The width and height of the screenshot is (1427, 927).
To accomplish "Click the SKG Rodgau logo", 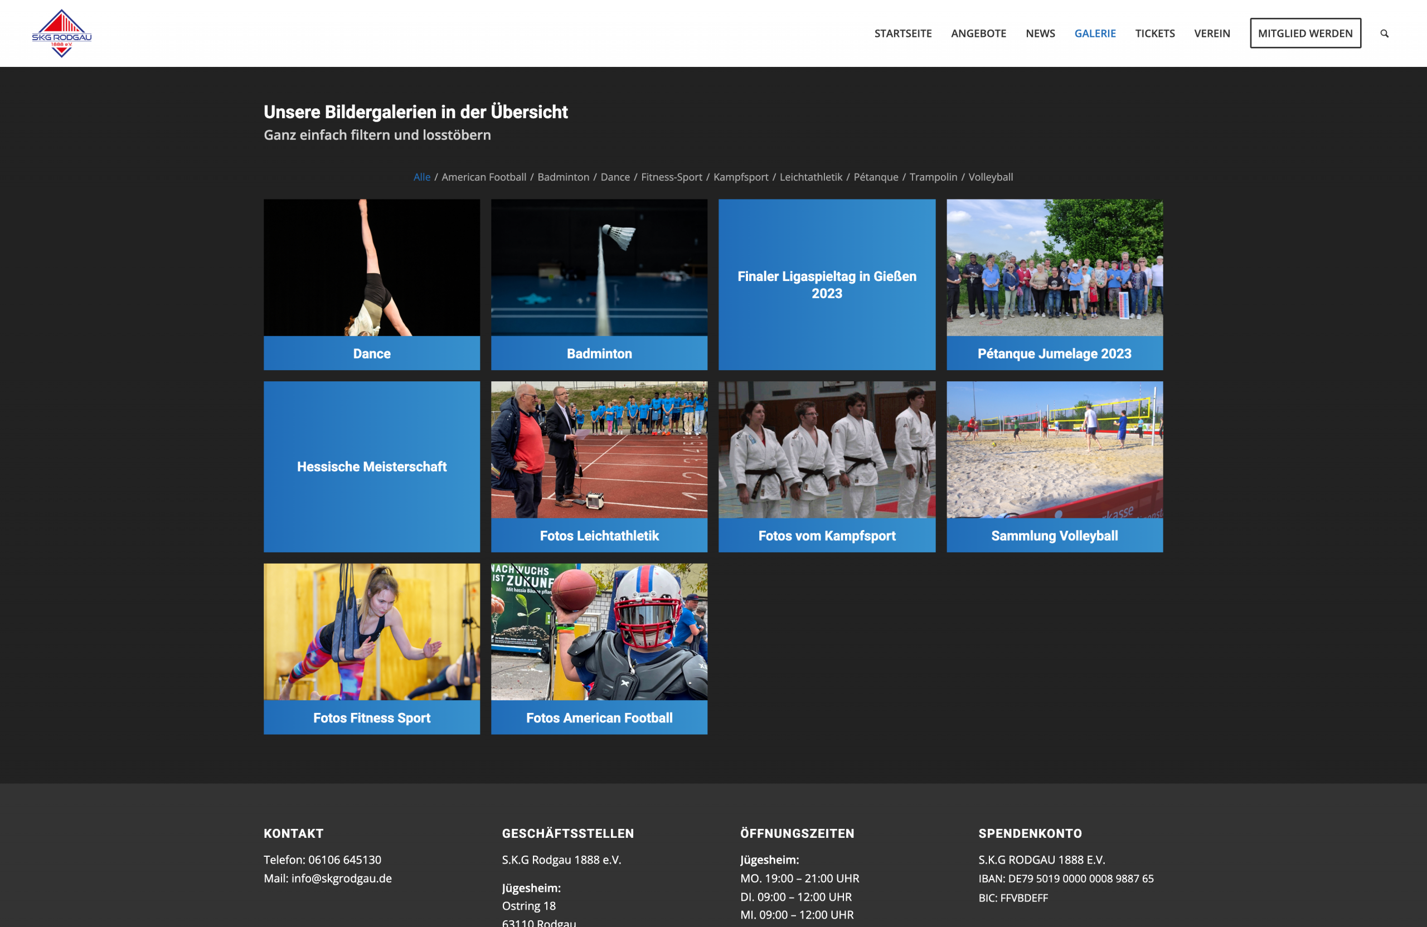I will 62,33.
